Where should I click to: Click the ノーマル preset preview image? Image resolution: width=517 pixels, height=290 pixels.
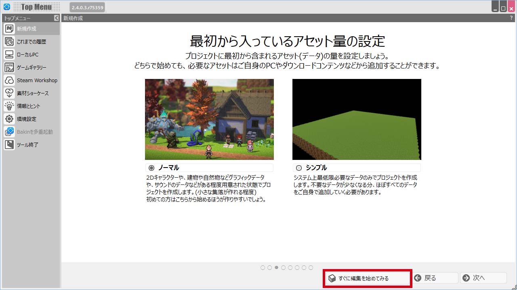pos(209,119)
